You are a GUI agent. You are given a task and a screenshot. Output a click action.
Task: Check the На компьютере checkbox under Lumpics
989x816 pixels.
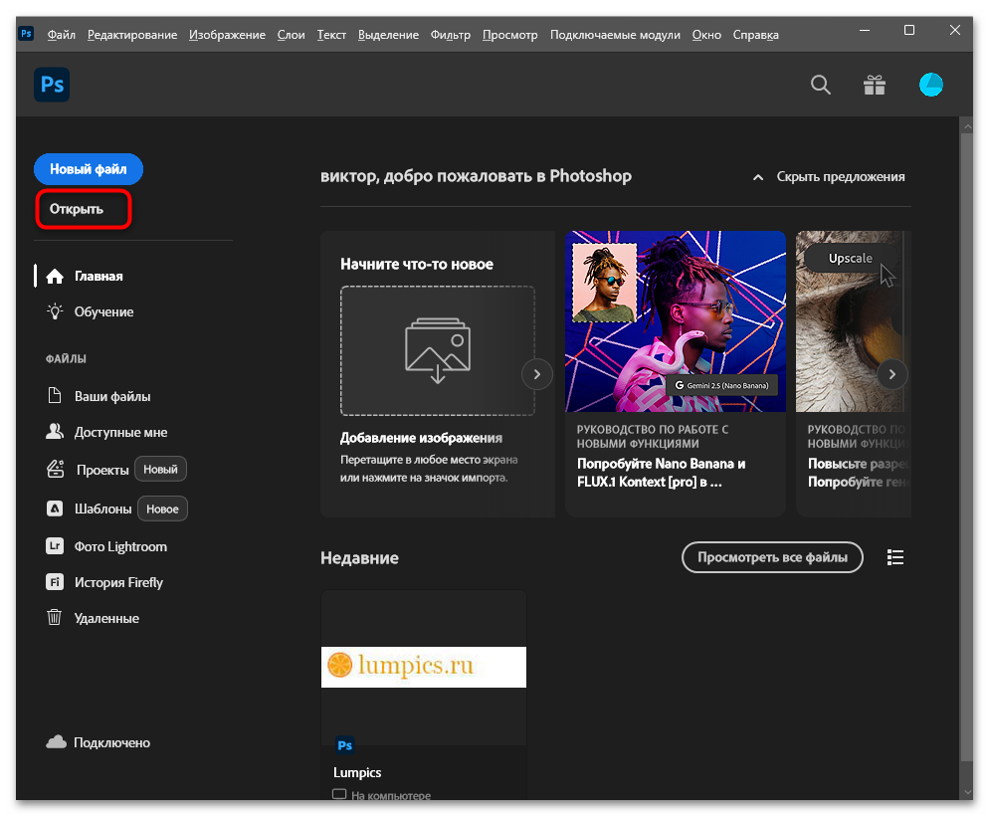[x=339, y=795]
